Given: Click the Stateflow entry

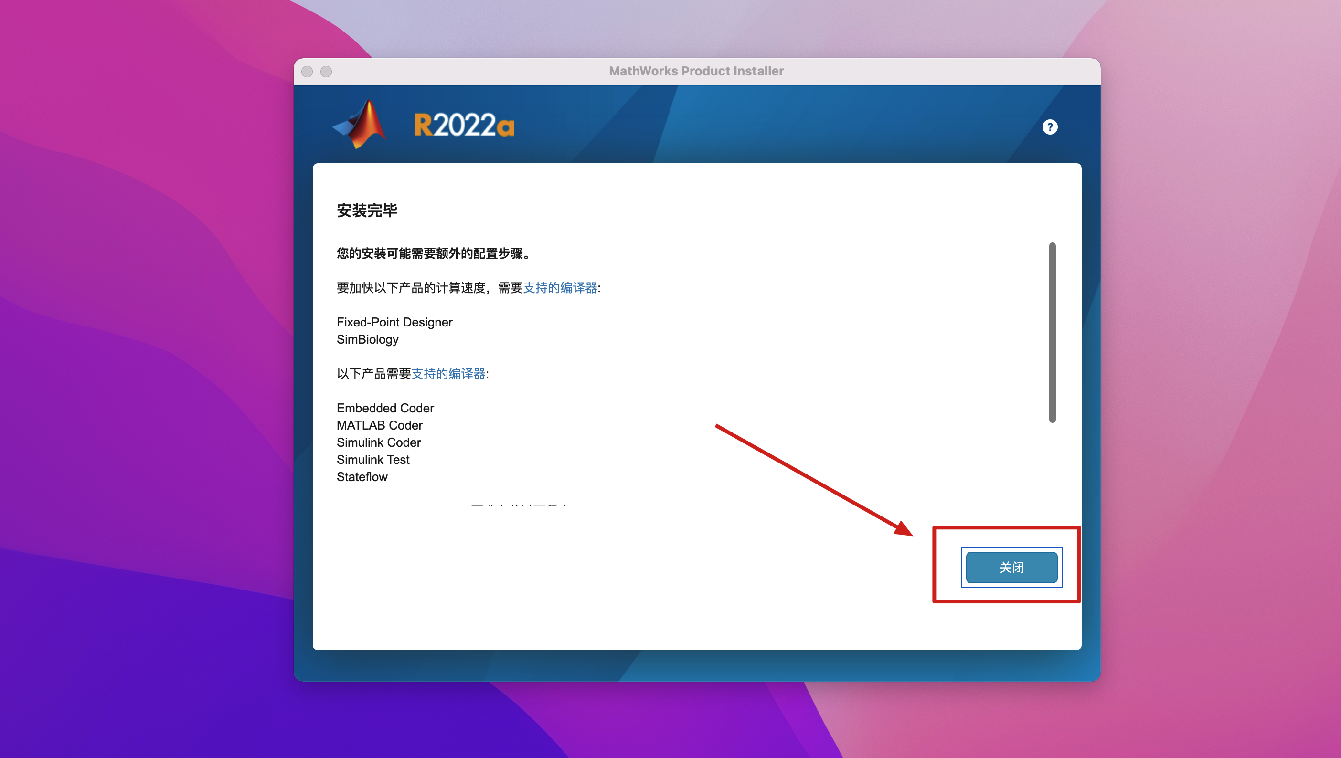Looking at the screenshot, I should tap(362, 477).
